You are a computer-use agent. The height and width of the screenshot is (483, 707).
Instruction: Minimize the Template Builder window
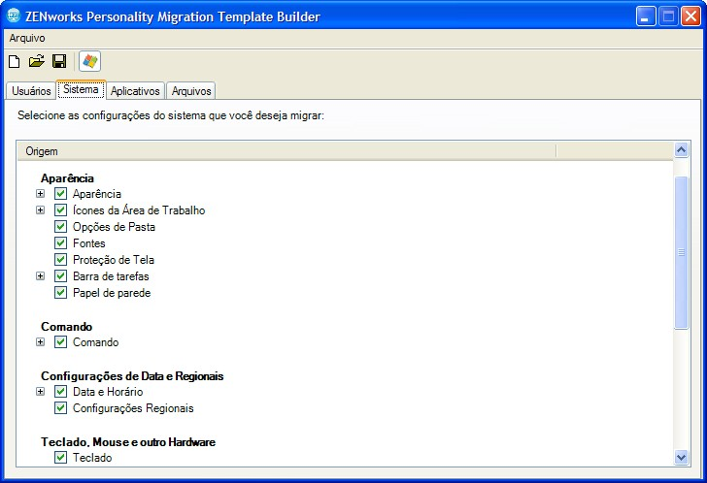646,16
